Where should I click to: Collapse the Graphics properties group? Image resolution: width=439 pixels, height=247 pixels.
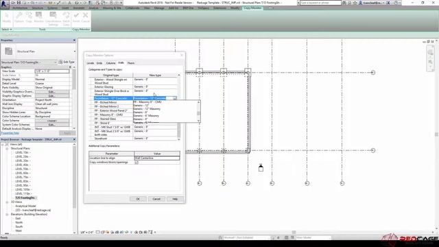[x=70, y=67]
